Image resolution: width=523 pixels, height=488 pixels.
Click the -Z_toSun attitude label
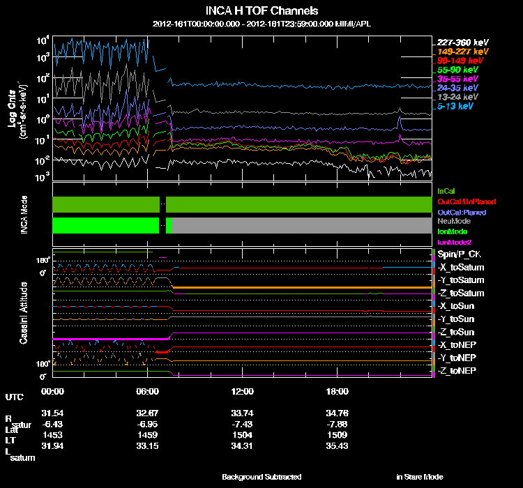(455, 332)
